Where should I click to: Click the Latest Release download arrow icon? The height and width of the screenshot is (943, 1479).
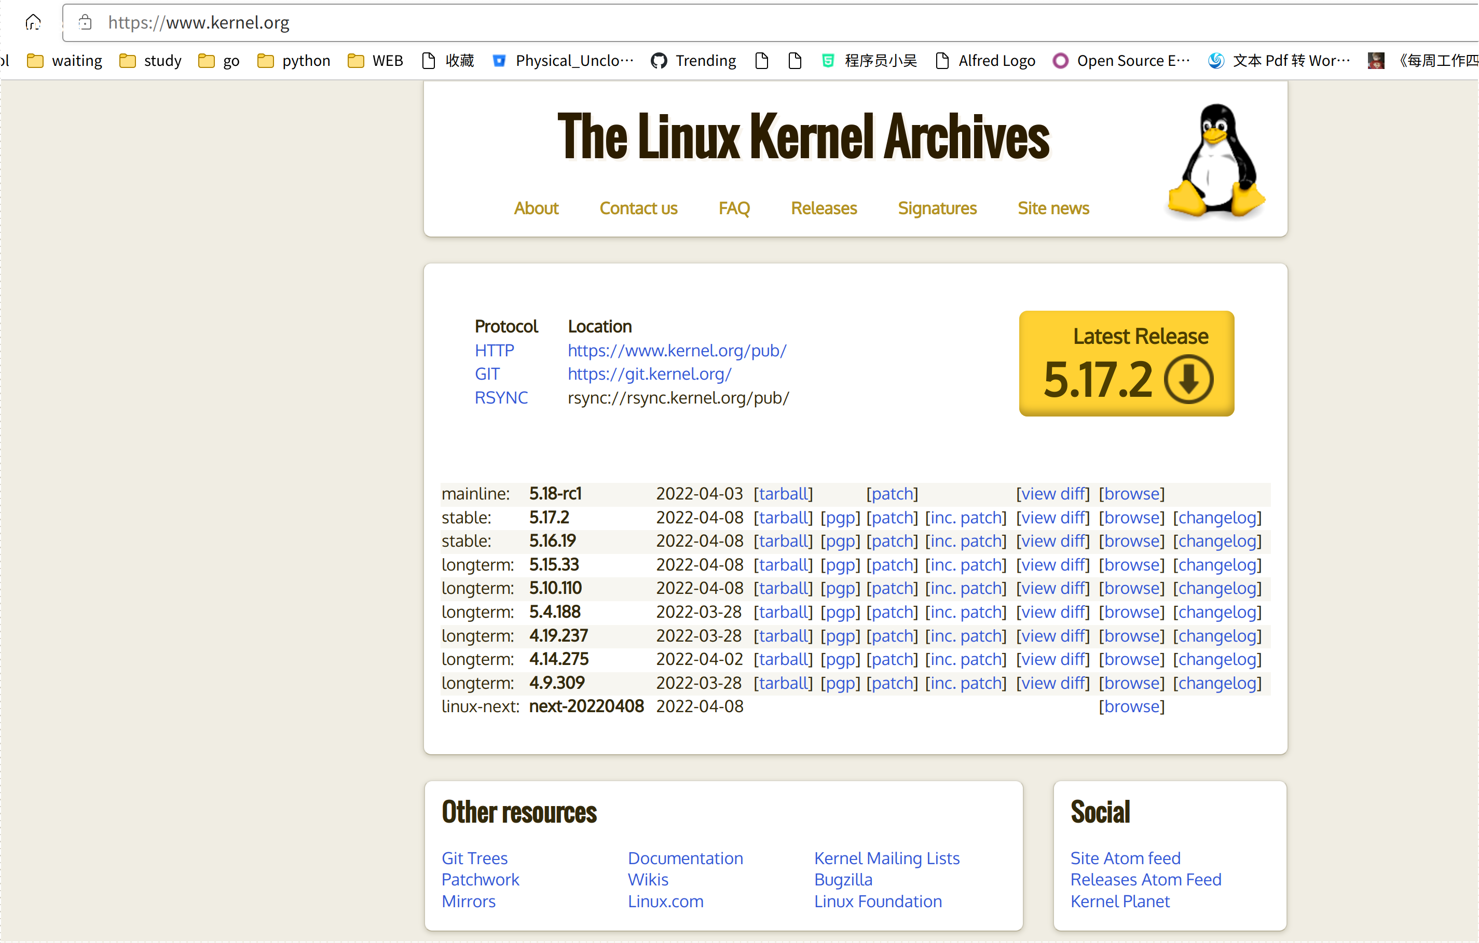pos(1188,379)
